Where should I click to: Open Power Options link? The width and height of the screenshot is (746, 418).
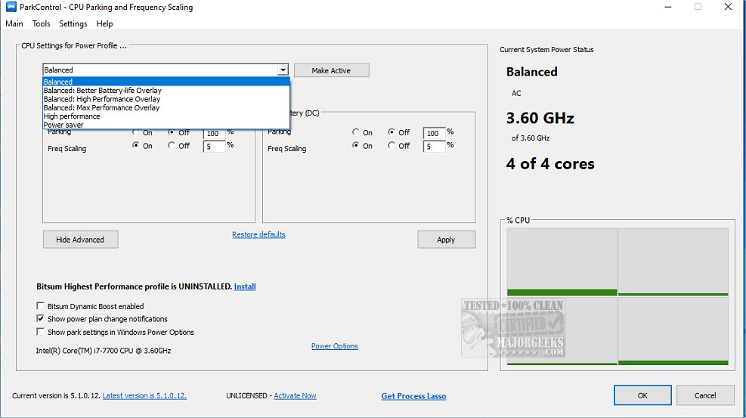pyautogui.click(x=335, y=346)
